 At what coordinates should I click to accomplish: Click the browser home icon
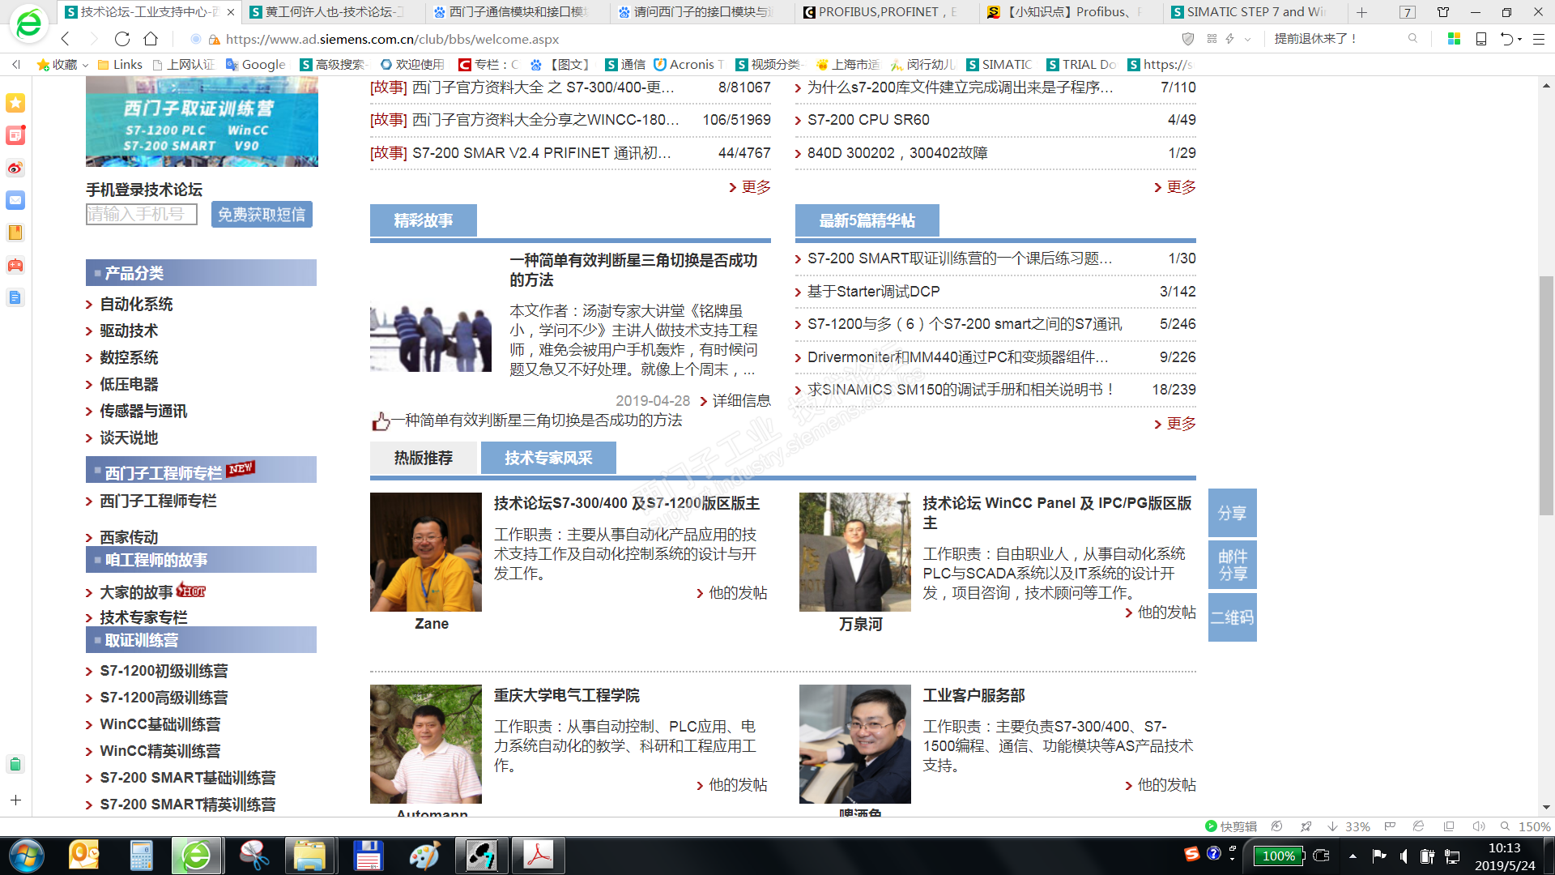(151, 39)
